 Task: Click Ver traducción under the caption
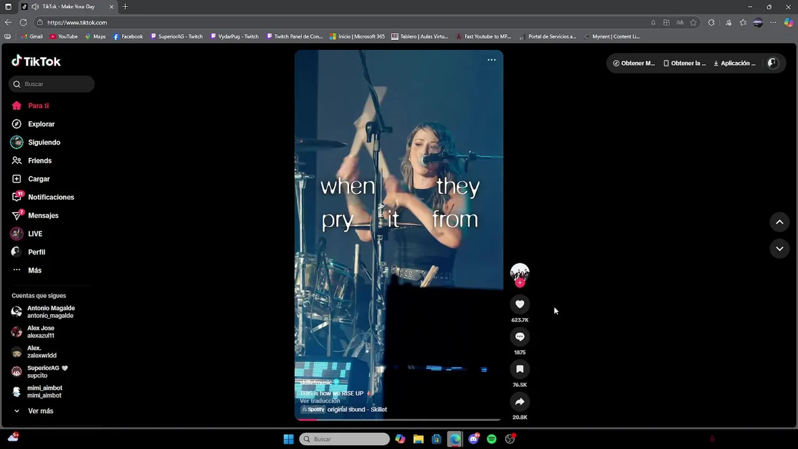pyautogui.click(x=320, y=401)
